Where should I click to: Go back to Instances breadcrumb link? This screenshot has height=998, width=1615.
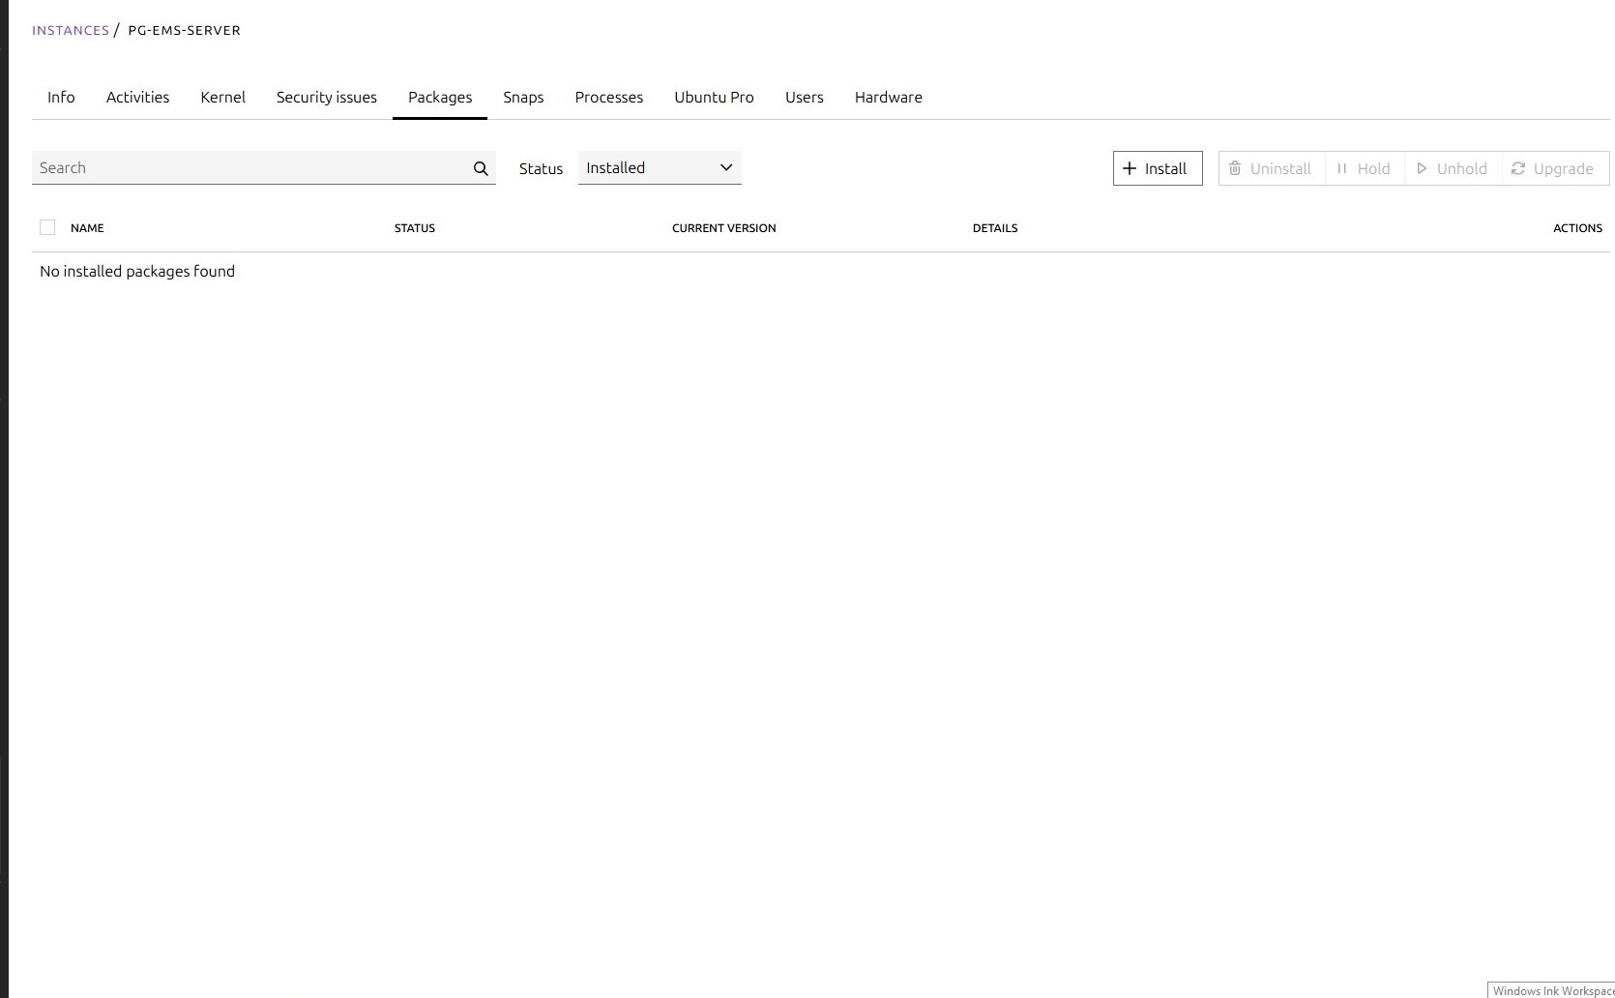[71, 30]
